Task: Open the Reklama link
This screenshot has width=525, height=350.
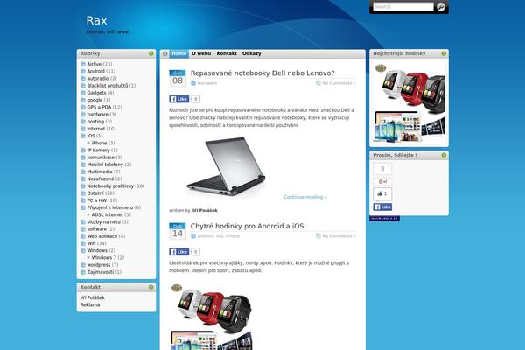Action: 90,305
